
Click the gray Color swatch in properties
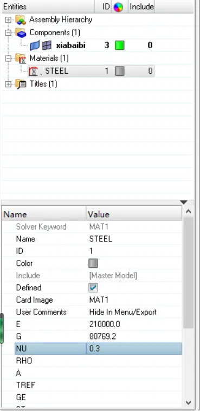tap(93, 263)
